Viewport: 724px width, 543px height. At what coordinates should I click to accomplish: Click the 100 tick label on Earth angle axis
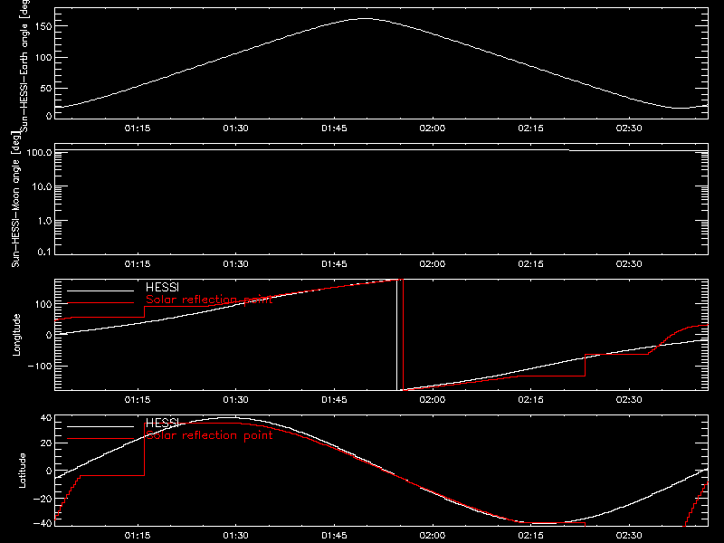coord(43,58)
